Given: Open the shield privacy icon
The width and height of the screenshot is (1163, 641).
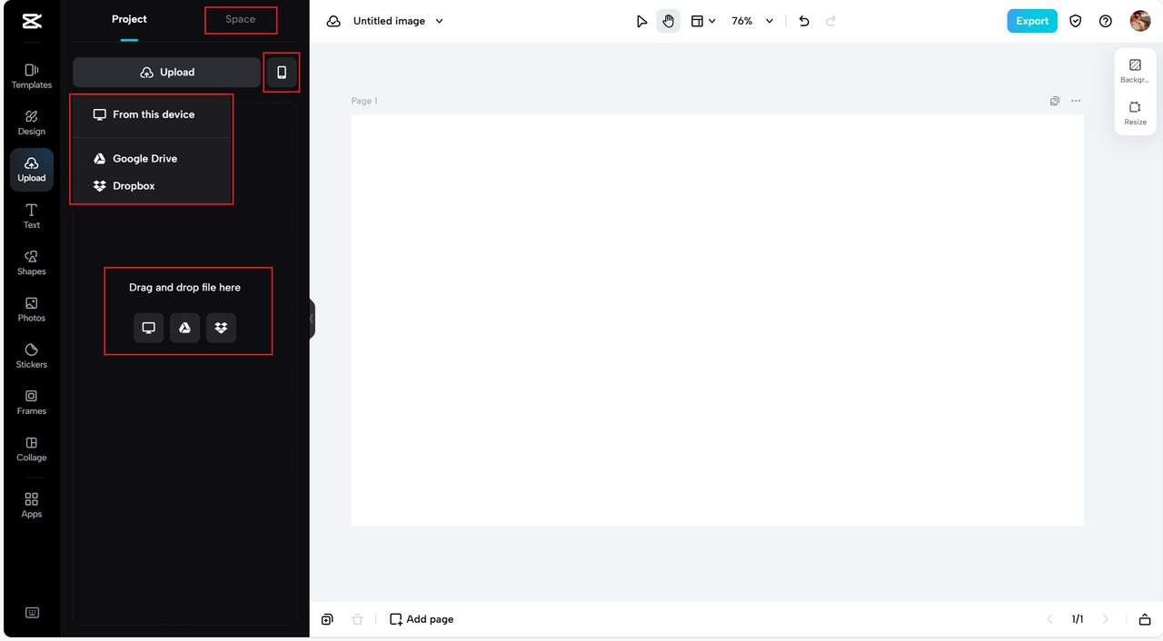Looking at the screenshot, I should click(1076, 21).
